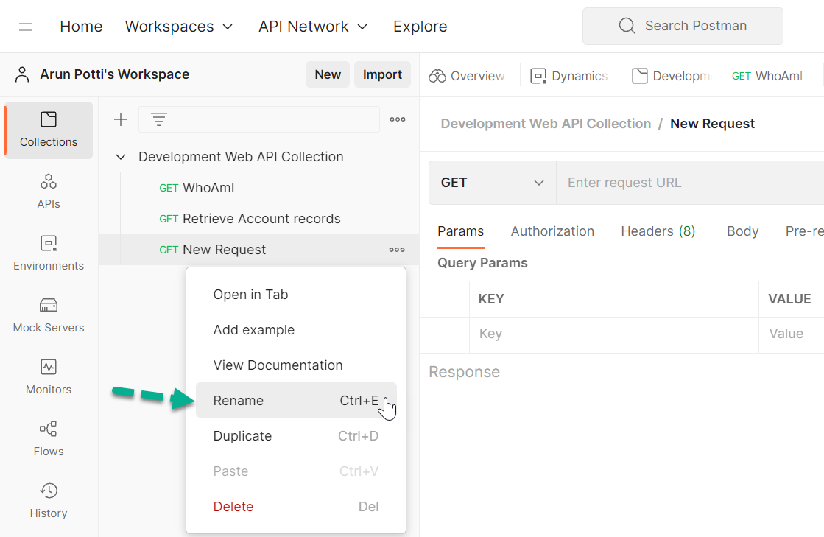824x537 pixels.
Task: Open the New Request options menu dots
Action: (397, 250)
